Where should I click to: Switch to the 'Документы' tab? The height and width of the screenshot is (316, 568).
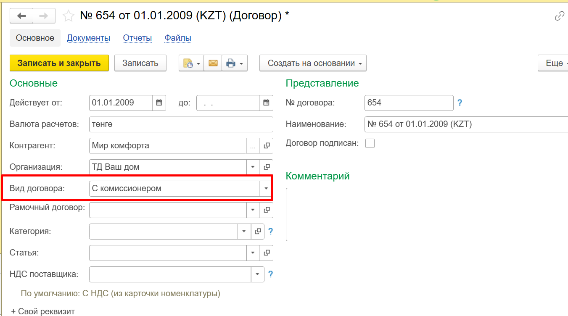(88, 38)
